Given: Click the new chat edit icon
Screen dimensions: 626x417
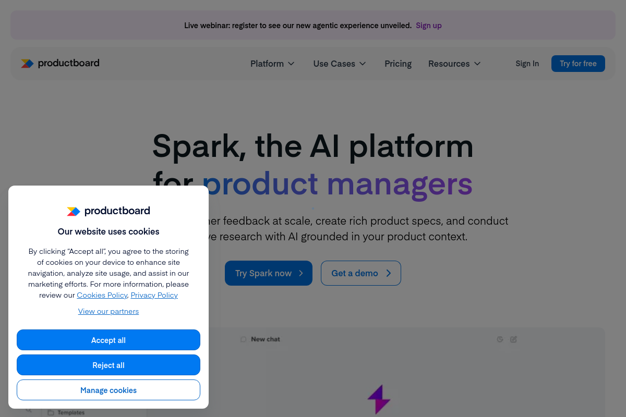Looking at the screenshot, I should pos(513,339).
